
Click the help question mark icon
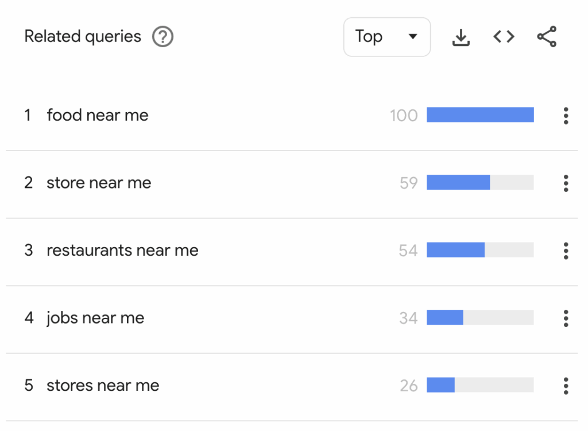[x=163, y=37]
